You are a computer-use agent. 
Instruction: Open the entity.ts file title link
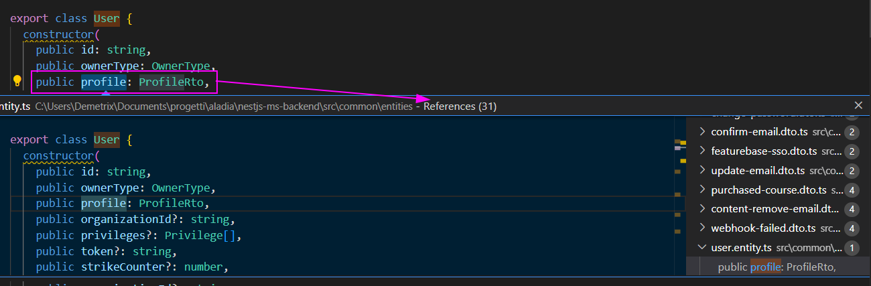pyautogui.click(x=15, y=106)
